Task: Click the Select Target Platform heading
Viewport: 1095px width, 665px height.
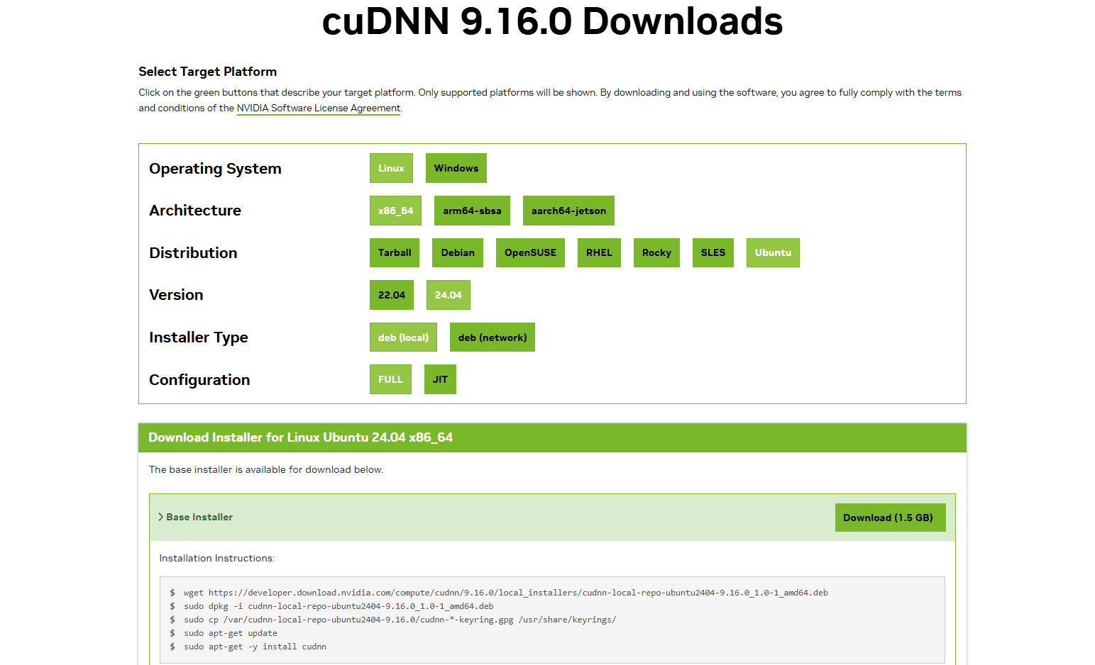Action: (x=208, y=72)
